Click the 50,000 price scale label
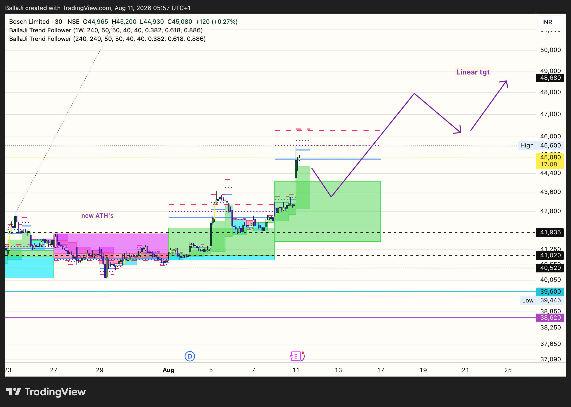The height and width of the screenshot is (407, 571). (551, 50)
